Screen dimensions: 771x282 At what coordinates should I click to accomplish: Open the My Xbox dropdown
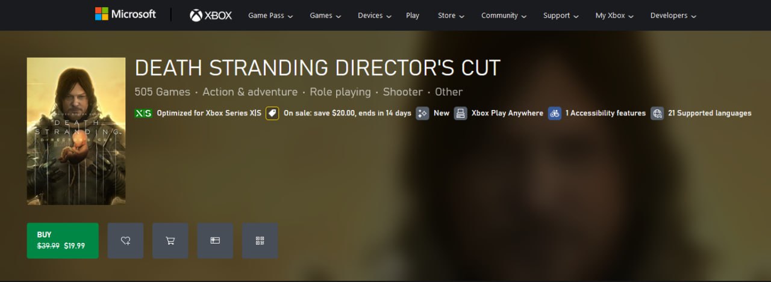click(x=614, y=16)
